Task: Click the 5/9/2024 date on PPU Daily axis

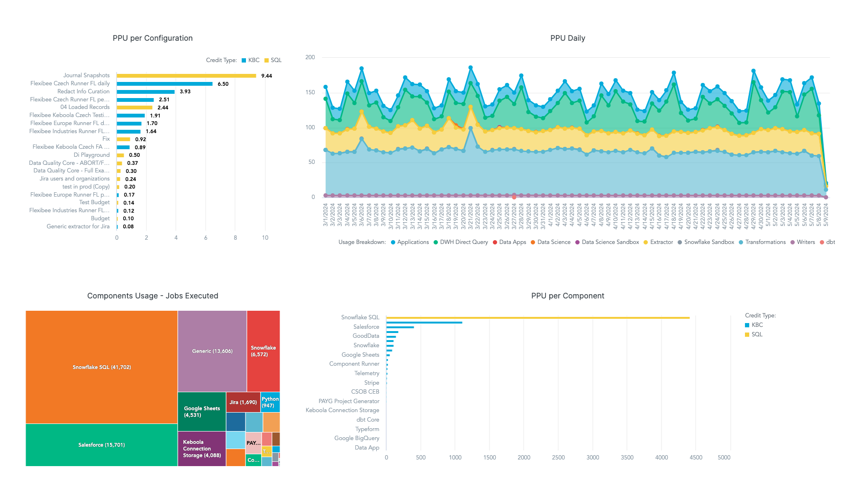Action: point(826,215)
